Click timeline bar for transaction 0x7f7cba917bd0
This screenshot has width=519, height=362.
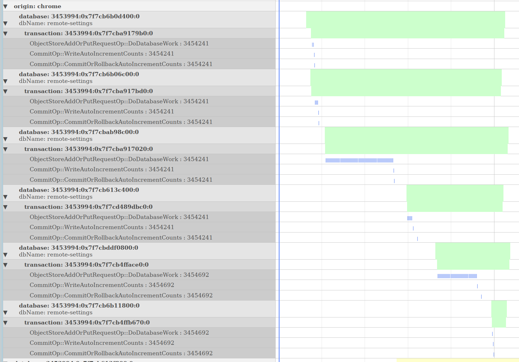pos(406,91)
